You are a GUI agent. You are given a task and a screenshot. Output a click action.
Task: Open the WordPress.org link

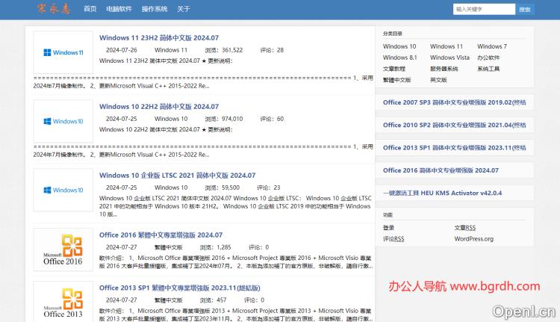pos(473,238)
